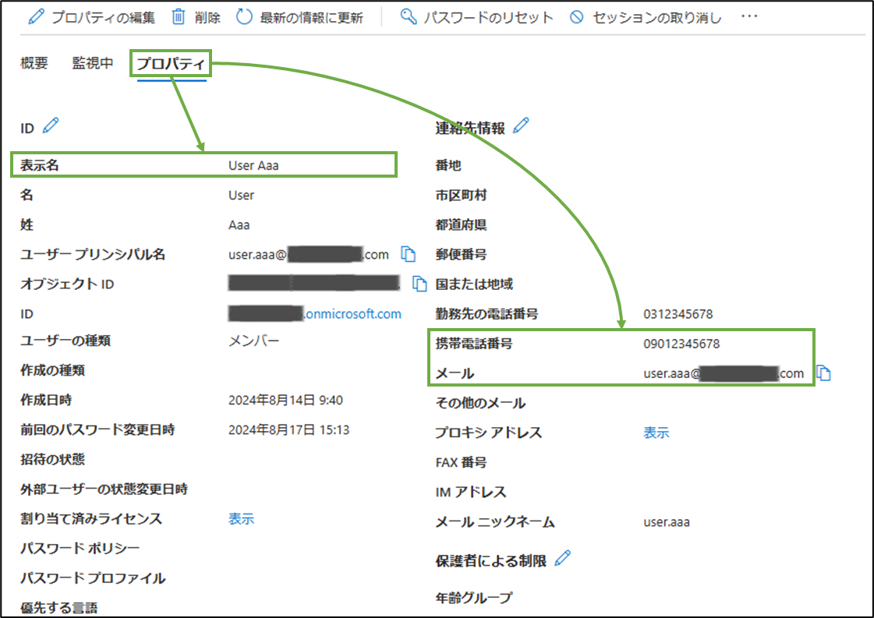Click the 国または地域 label

pos(474,284)
